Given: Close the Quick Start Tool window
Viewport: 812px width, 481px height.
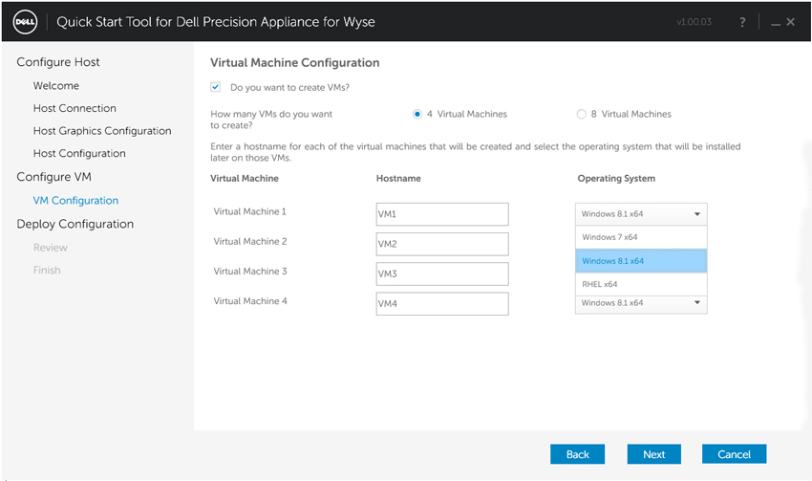Looking at the screenshot, I should click(790, 22).
